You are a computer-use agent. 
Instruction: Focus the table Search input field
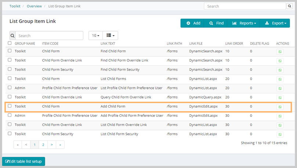click(x=49, y=36)
